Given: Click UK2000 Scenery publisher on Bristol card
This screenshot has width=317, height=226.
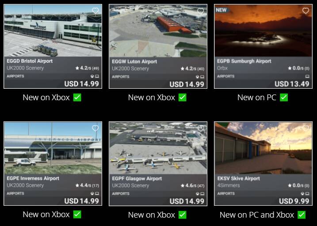Looking at the screenshot, I should tap(25, 68).
